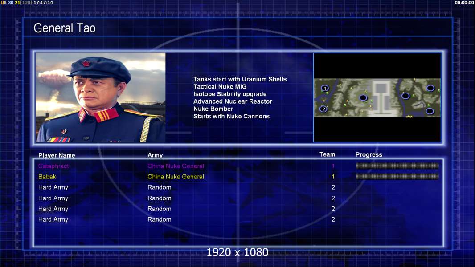The width and height of the screenshot is (475, 267).
Task: Click the General Tao portrait image
Action: tap(101, 97)
